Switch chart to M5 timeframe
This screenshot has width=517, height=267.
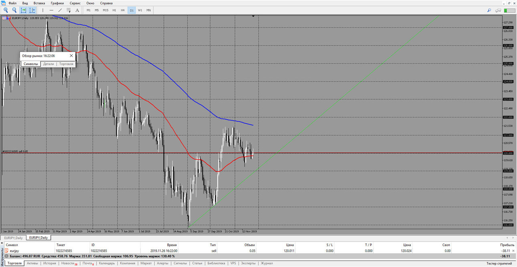[x=97, y=10]
